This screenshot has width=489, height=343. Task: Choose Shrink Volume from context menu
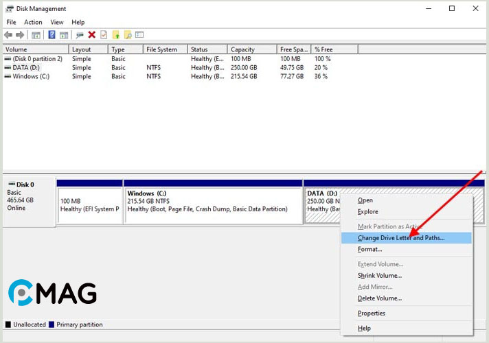pos(379,276)
